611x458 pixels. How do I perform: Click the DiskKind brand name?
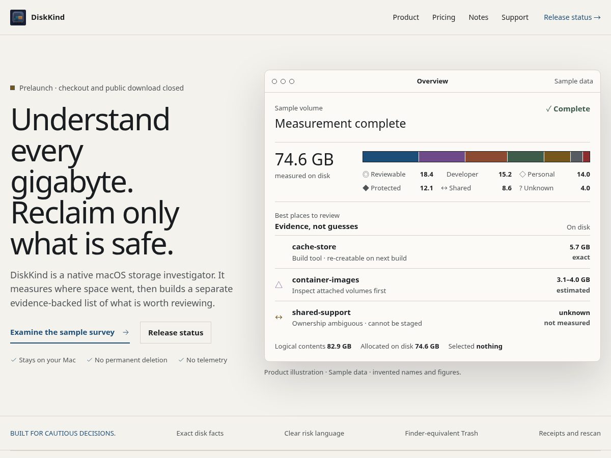coord(48,17)
